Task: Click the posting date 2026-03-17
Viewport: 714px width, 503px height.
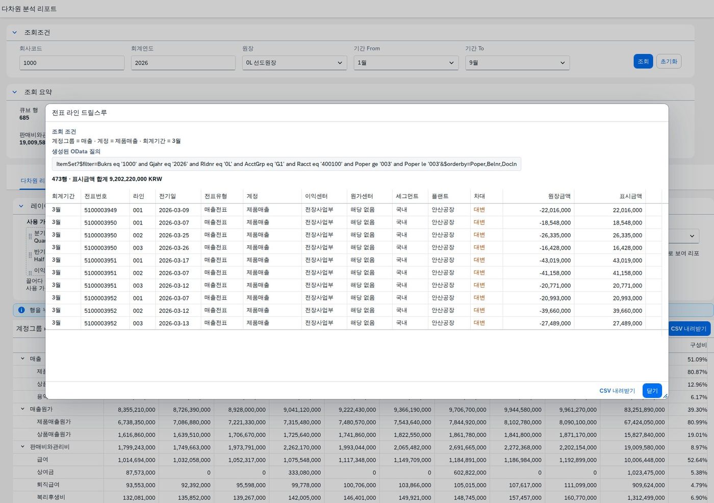Action: point(174,260)
